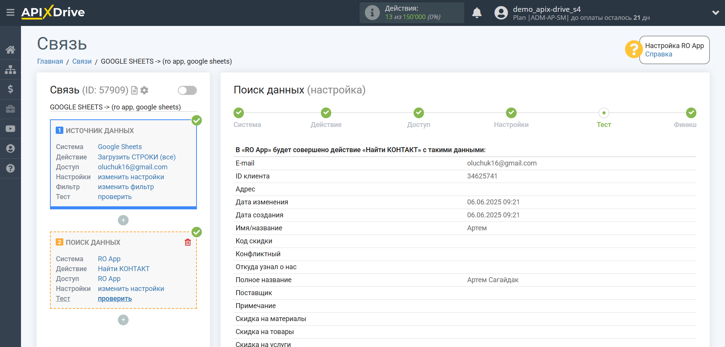Add a block below ПОИСК ДАННЫХ with plus

coord(123,320)
